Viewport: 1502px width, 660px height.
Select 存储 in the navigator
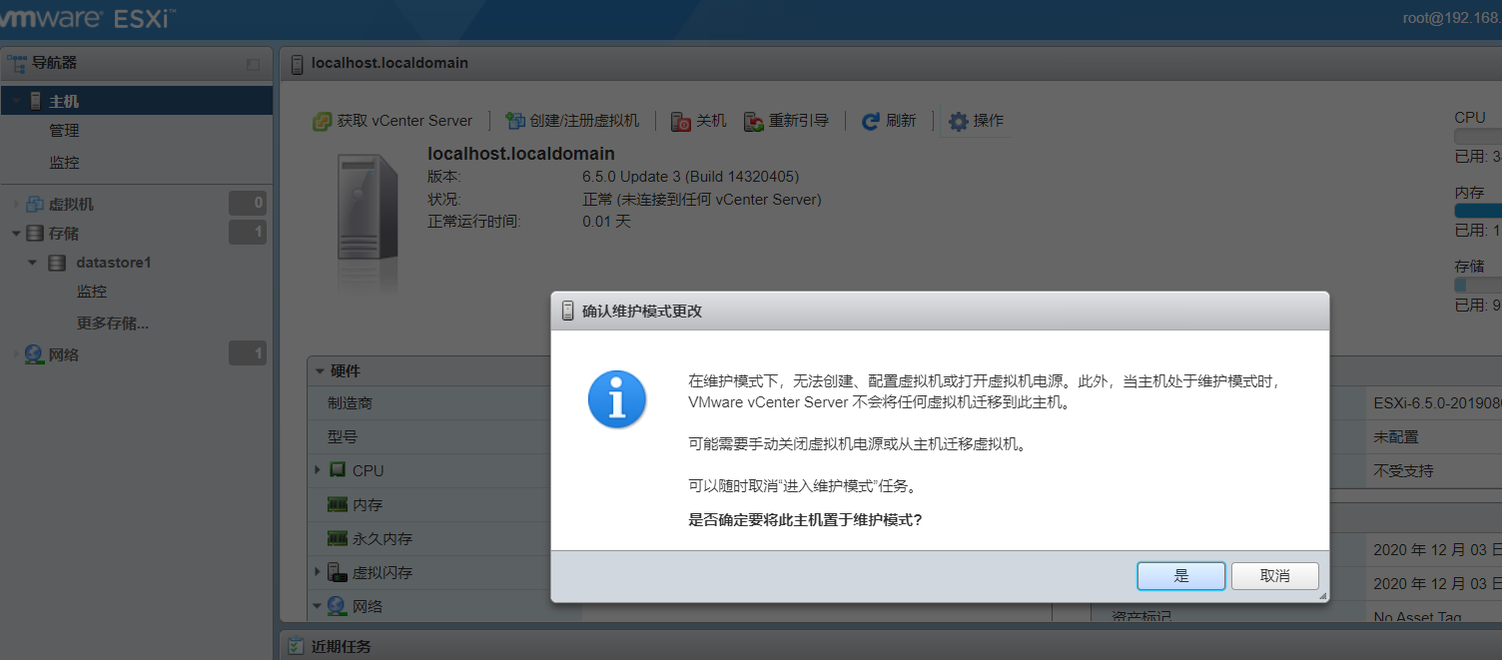[x=64, y=234]
